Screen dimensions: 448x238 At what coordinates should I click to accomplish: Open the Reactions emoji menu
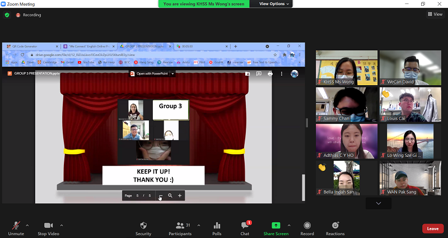(x=335, y=226)
